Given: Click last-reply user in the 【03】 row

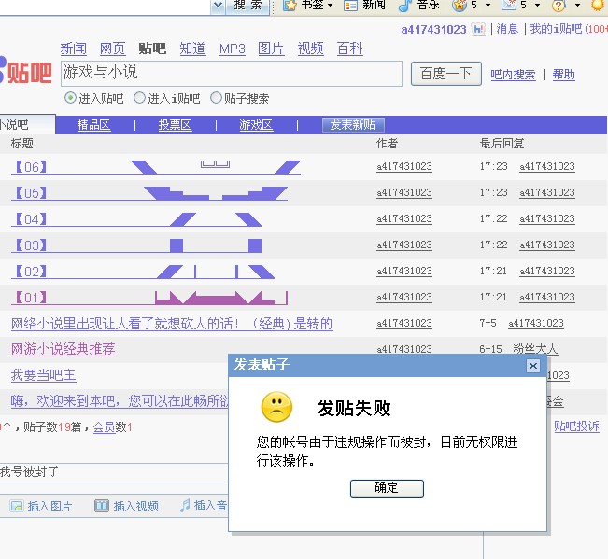Looking at the screenshot, I should point(547,245).
